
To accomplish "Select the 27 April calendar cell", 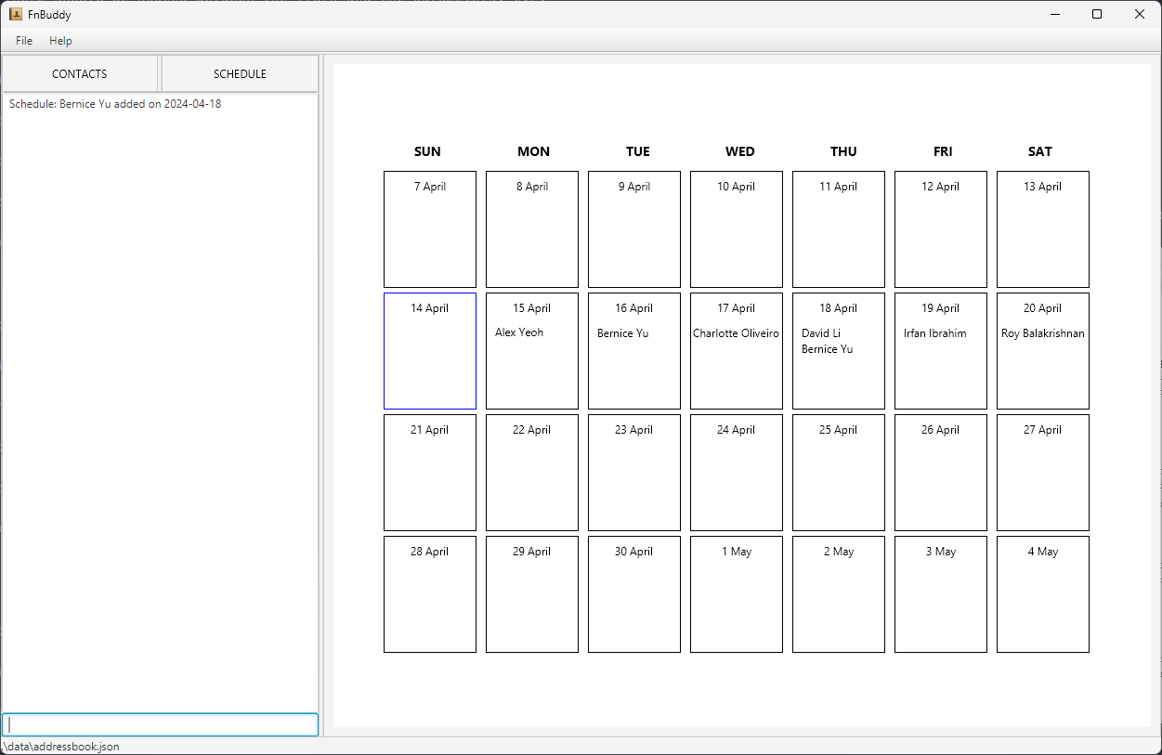I will click(x=1043, y=473).
